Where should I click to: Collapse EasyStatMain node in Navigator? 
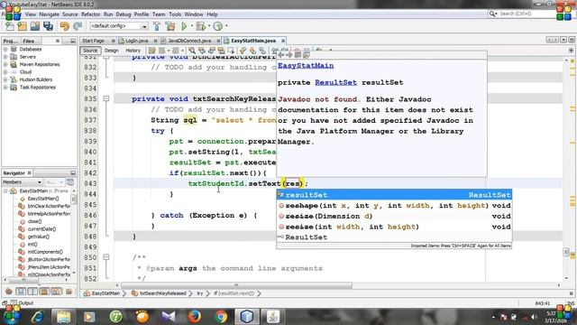click(5, 190)
